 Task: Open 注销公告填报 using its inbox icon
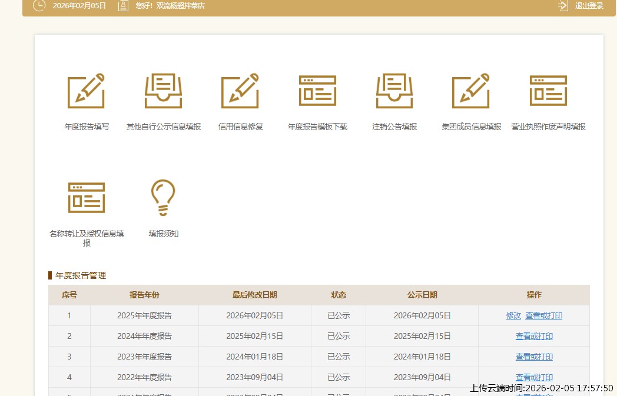click(394, 91)
